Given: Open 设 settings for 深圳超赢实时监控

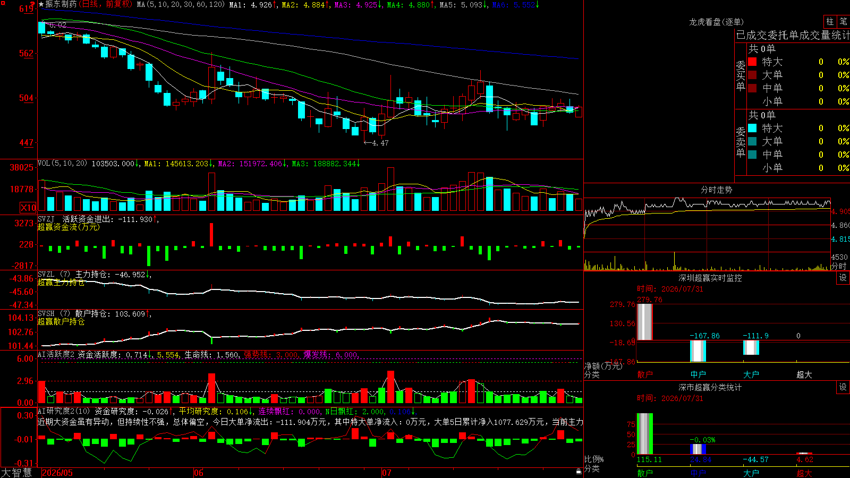Looking at the screenshot, I should click(843, 278).
